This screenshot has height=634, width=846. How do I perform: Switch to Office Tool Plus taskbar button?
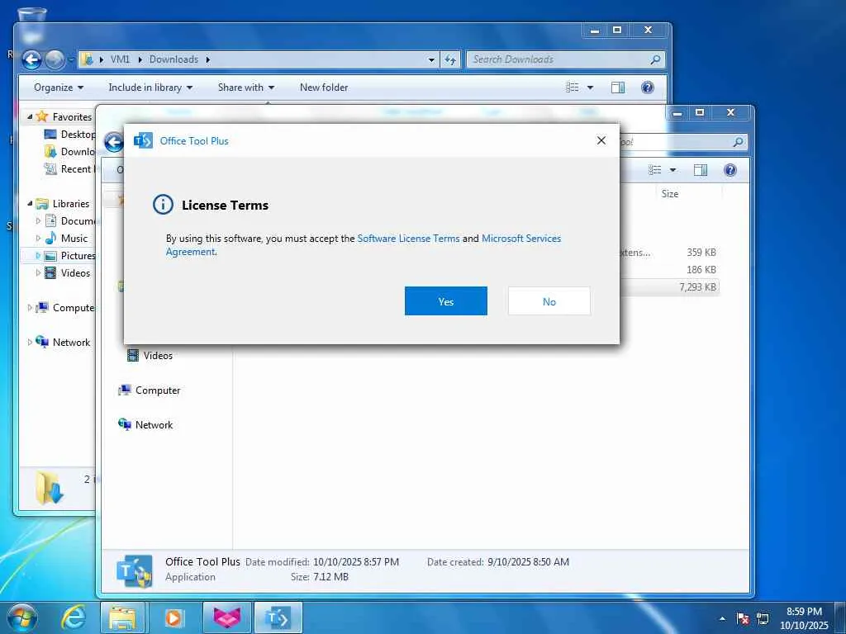278,617
